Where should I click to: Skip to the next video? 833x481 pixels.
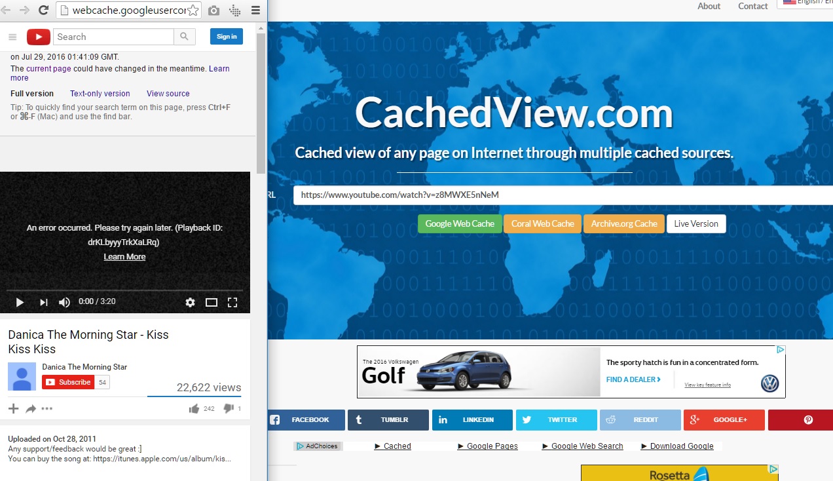click(43, 302)
